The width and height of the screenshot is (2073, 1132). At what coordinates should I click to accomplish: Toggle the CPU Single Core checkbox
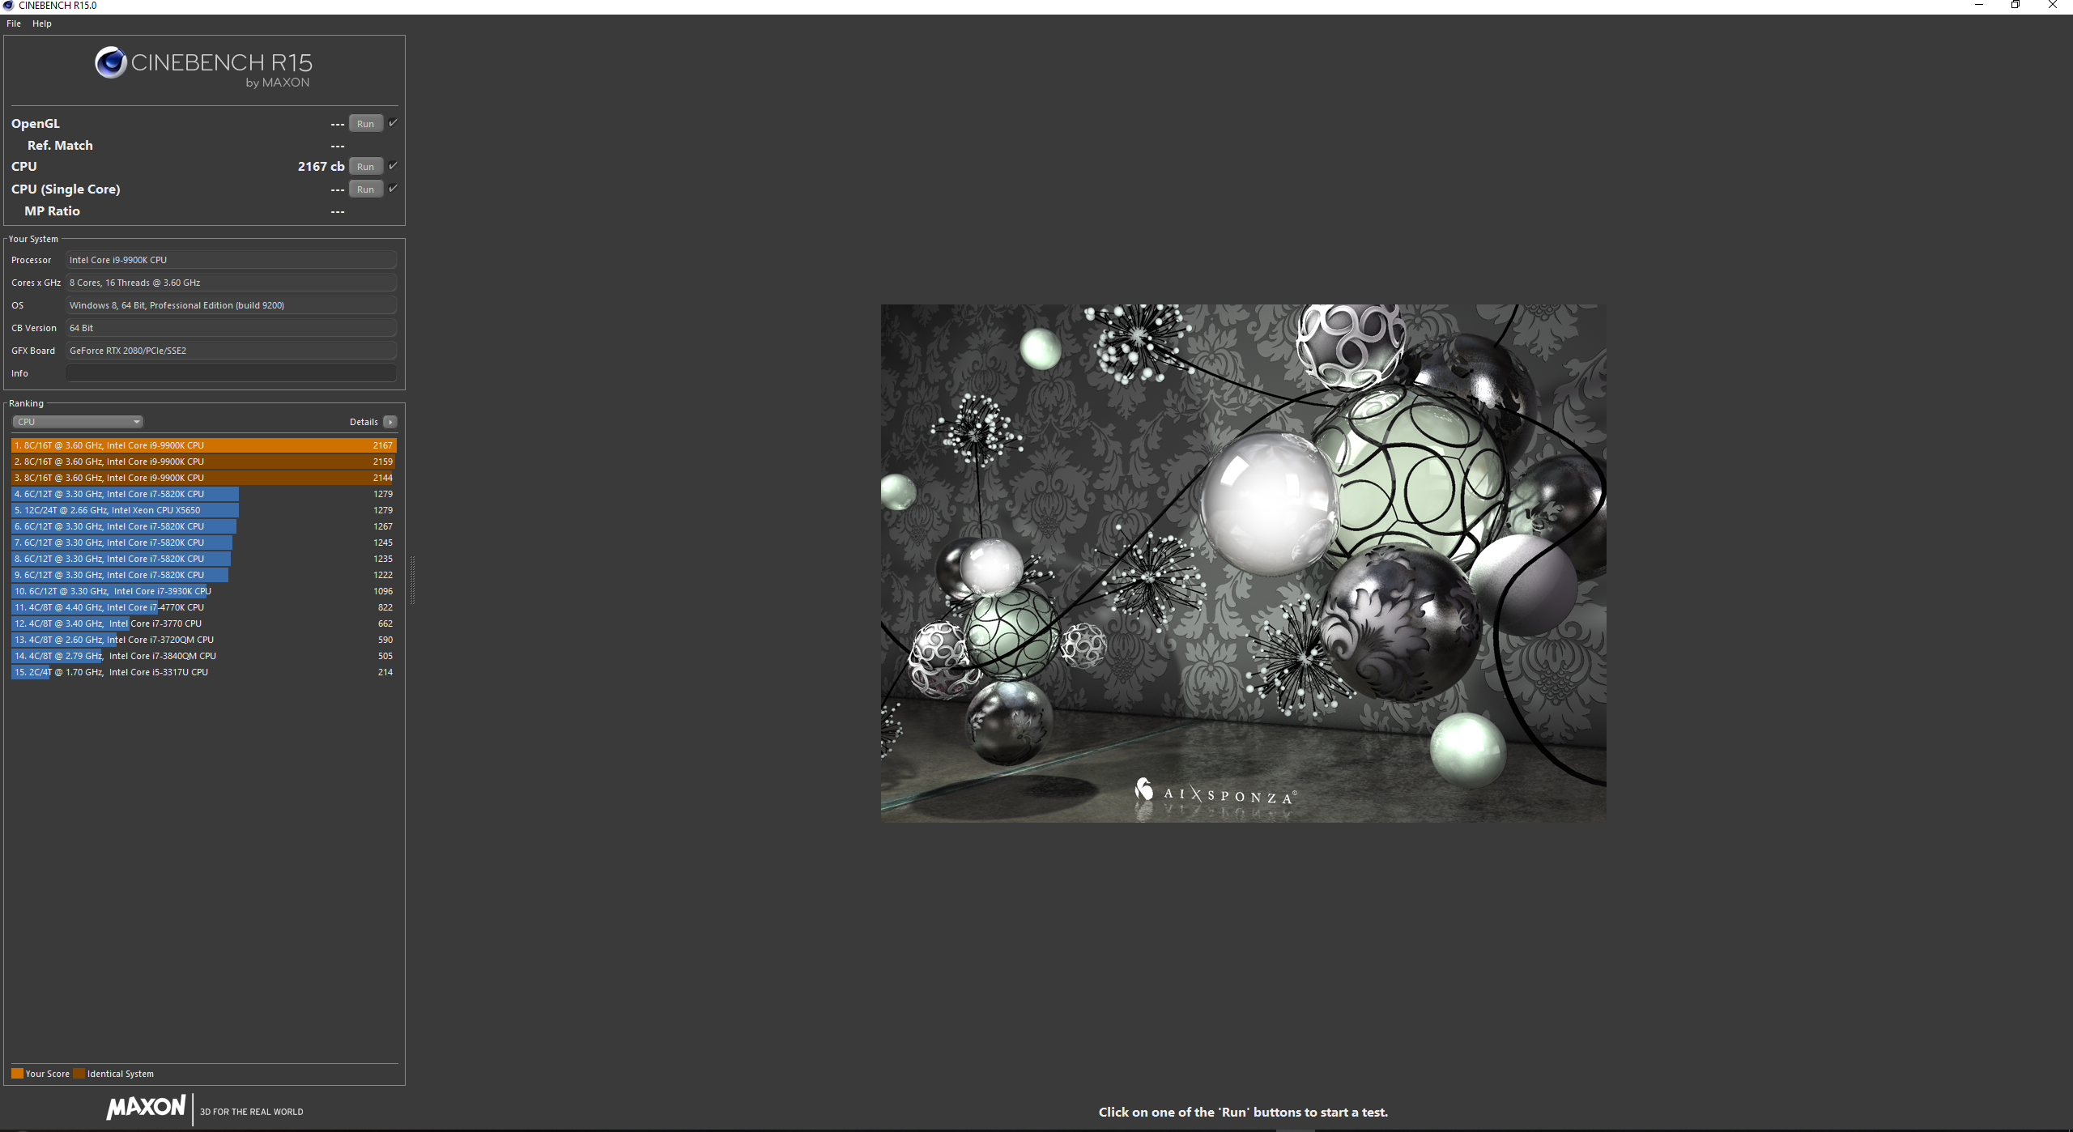tap(393, 189)
